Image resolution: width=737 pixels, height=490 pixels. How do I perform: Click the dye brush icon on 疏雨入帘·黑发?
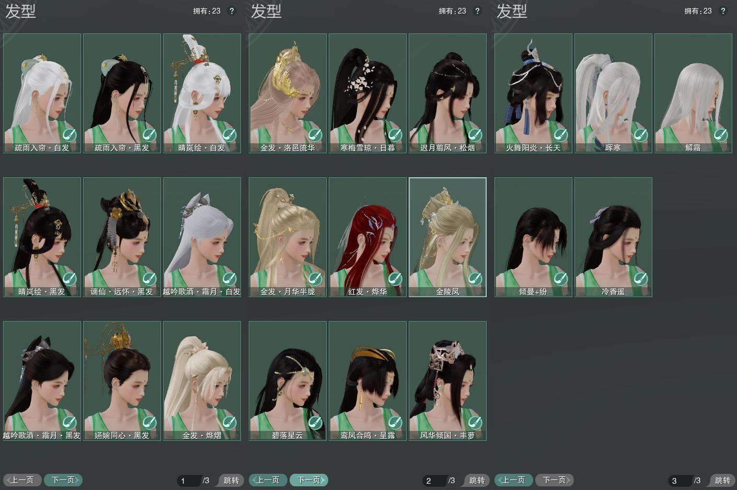click(149, 135)
